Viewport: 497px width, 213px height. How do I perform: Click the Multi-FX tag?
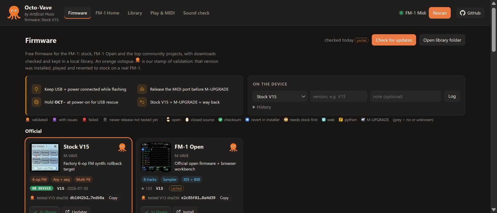pos(83,179)
